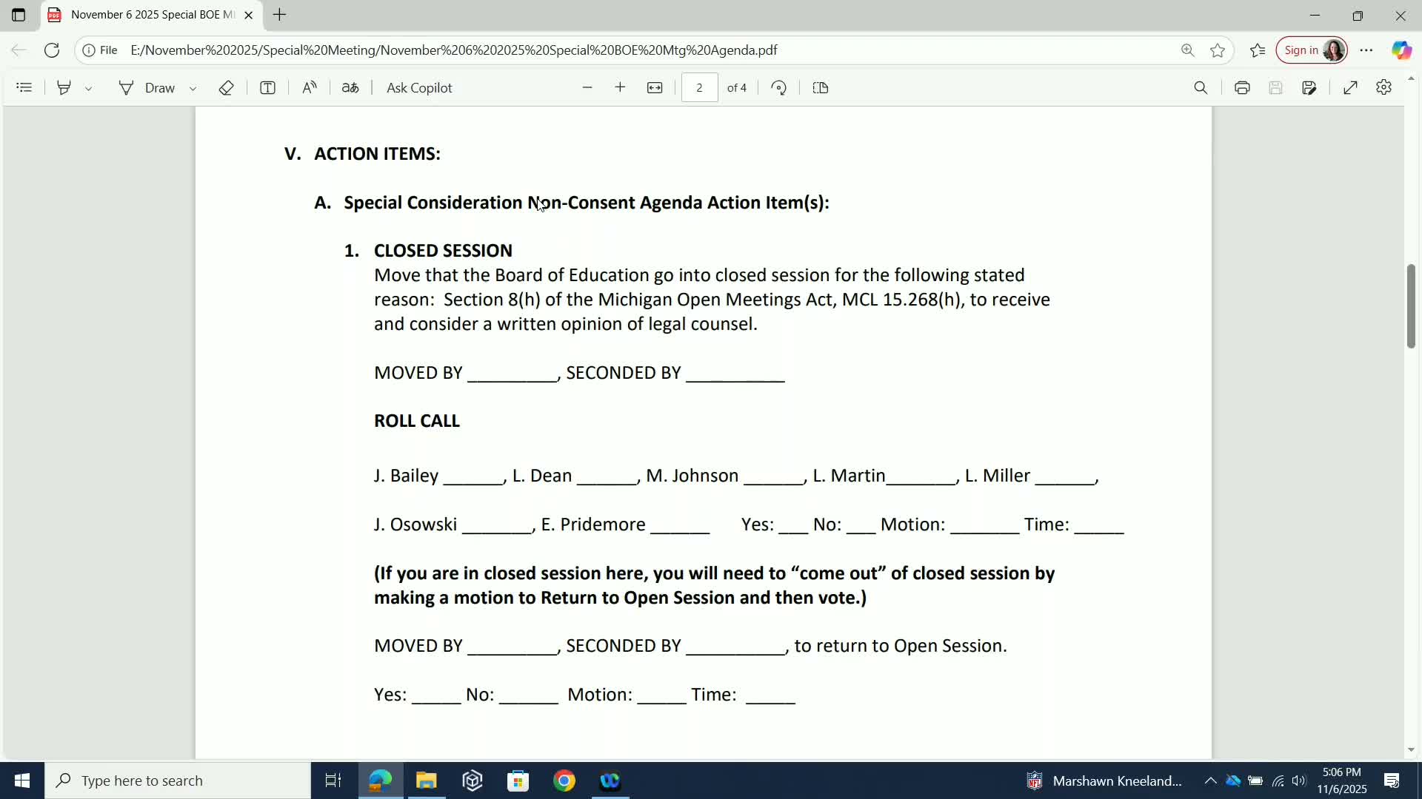Open the Settings and more menu
Viewport: 1422px width, 799px height.
(x=1367, y=50)
